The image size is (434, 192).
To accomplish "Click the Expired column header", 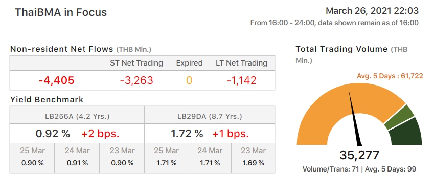I will coord(189,63).
